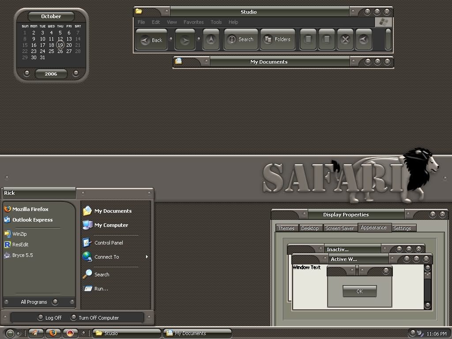Click the user name Rick in Start menu
This screenshot has width=452, height=339.
click(9, 193)
